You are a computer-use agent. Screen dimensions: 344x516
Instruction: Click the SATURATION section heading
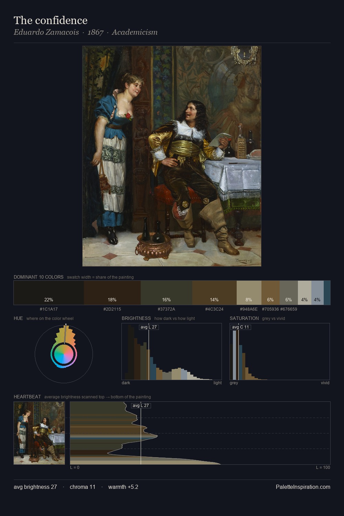pyautogui.click(x=244, y=318)
